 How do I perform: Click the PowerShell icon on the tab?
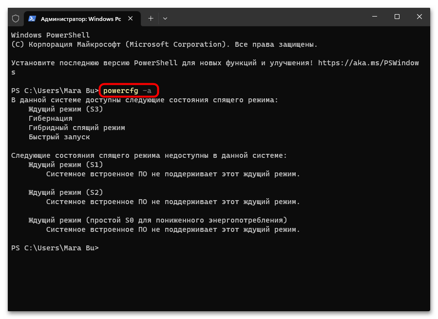coord(32,19)
